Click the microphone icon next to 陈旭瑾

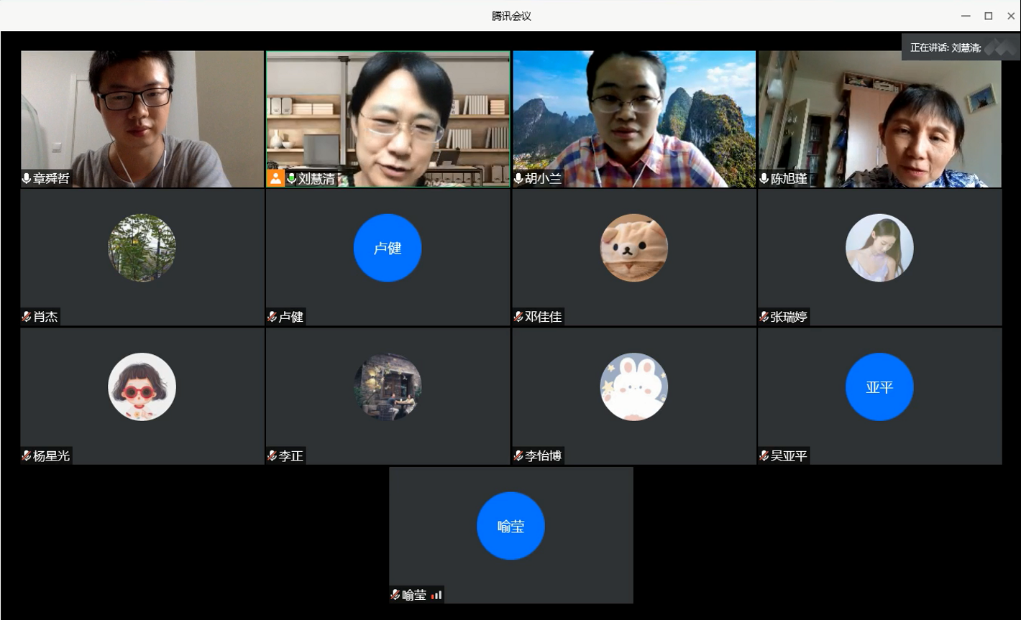tap(764, 178)
